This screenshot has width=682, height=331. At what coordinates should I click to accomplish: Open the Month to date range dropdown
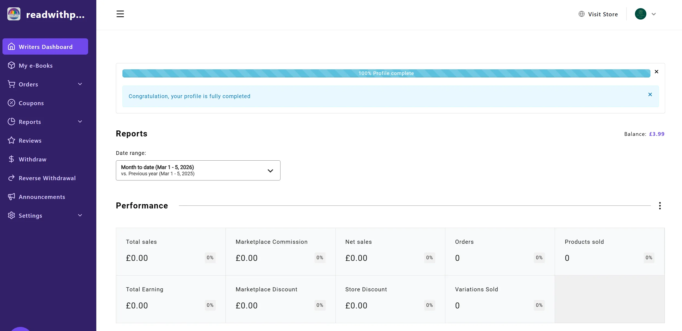(198, 170)
